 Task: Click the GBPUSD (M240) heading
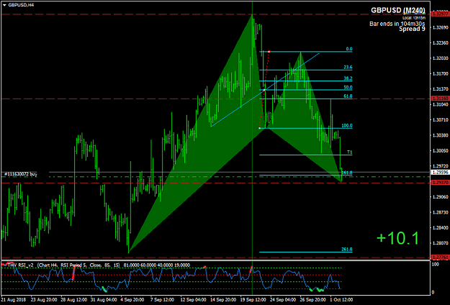click(398, 10)
